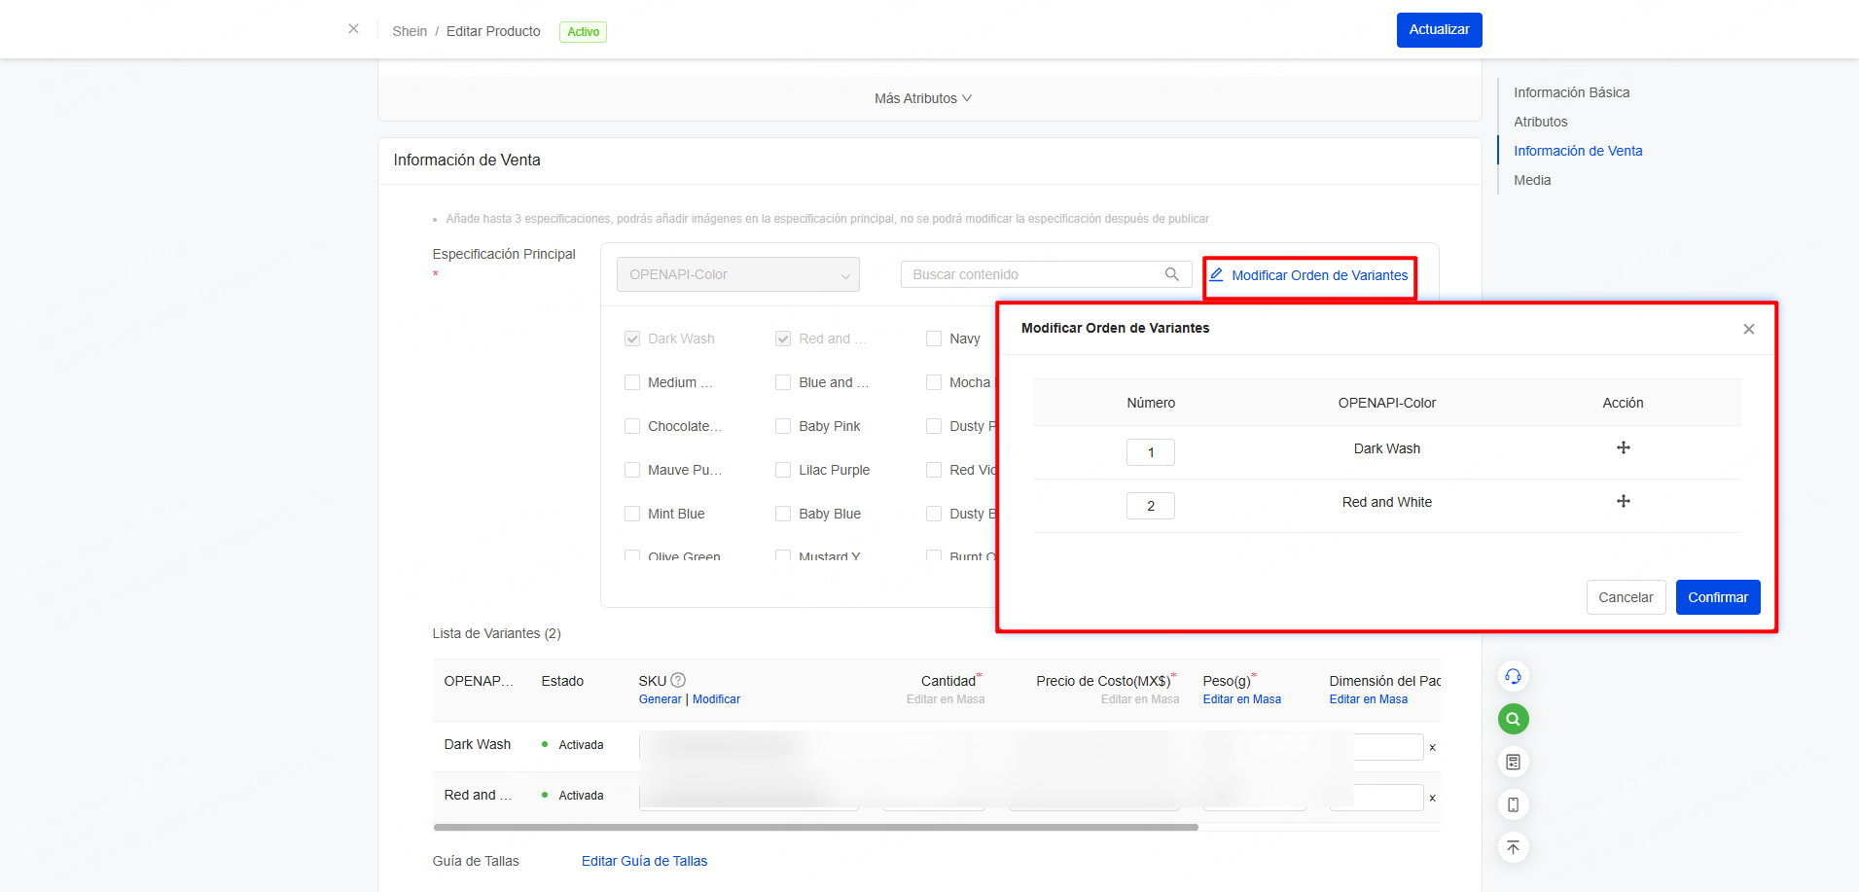
Task: Click the Buscar contenido search field
Action: [1036, 274]
